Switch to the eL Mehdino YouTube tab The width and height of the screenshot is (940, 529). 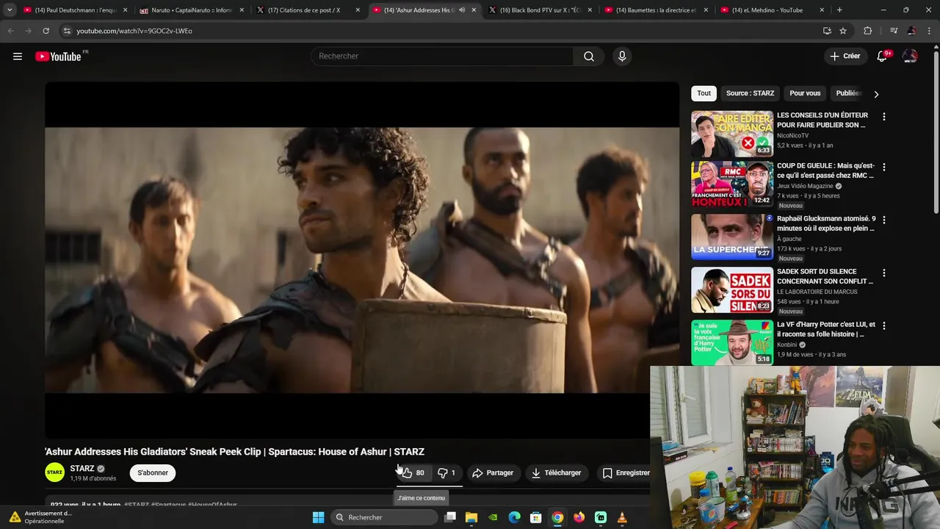click(771, 10)
